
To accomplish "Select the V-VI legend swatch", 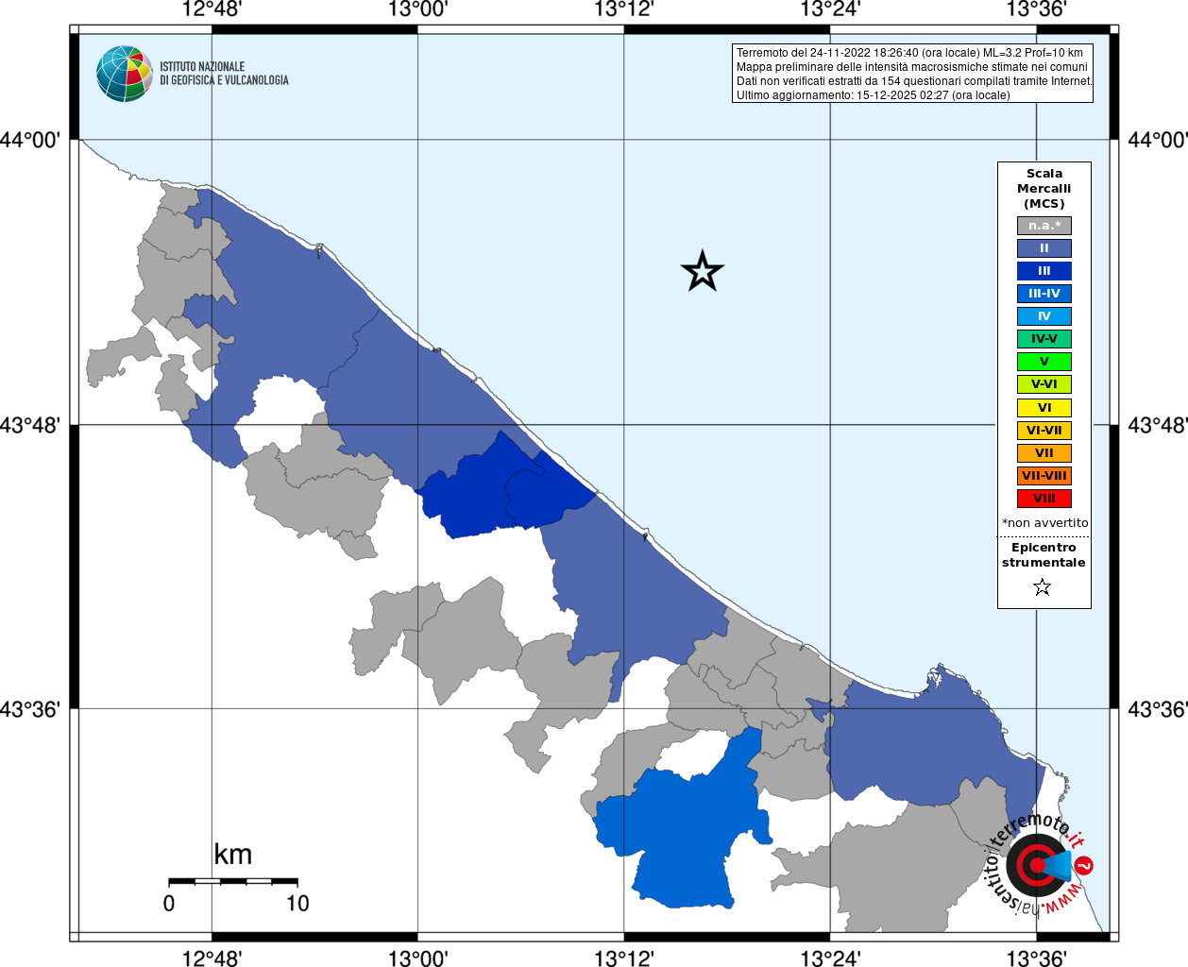I will [x=1044, y=384].
